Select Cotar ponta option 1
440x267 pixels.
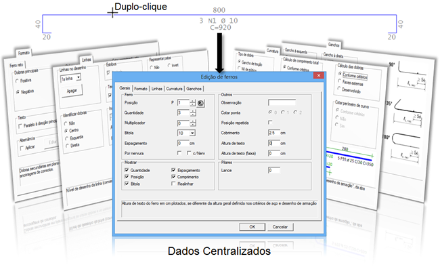click(x=283, y=112)
